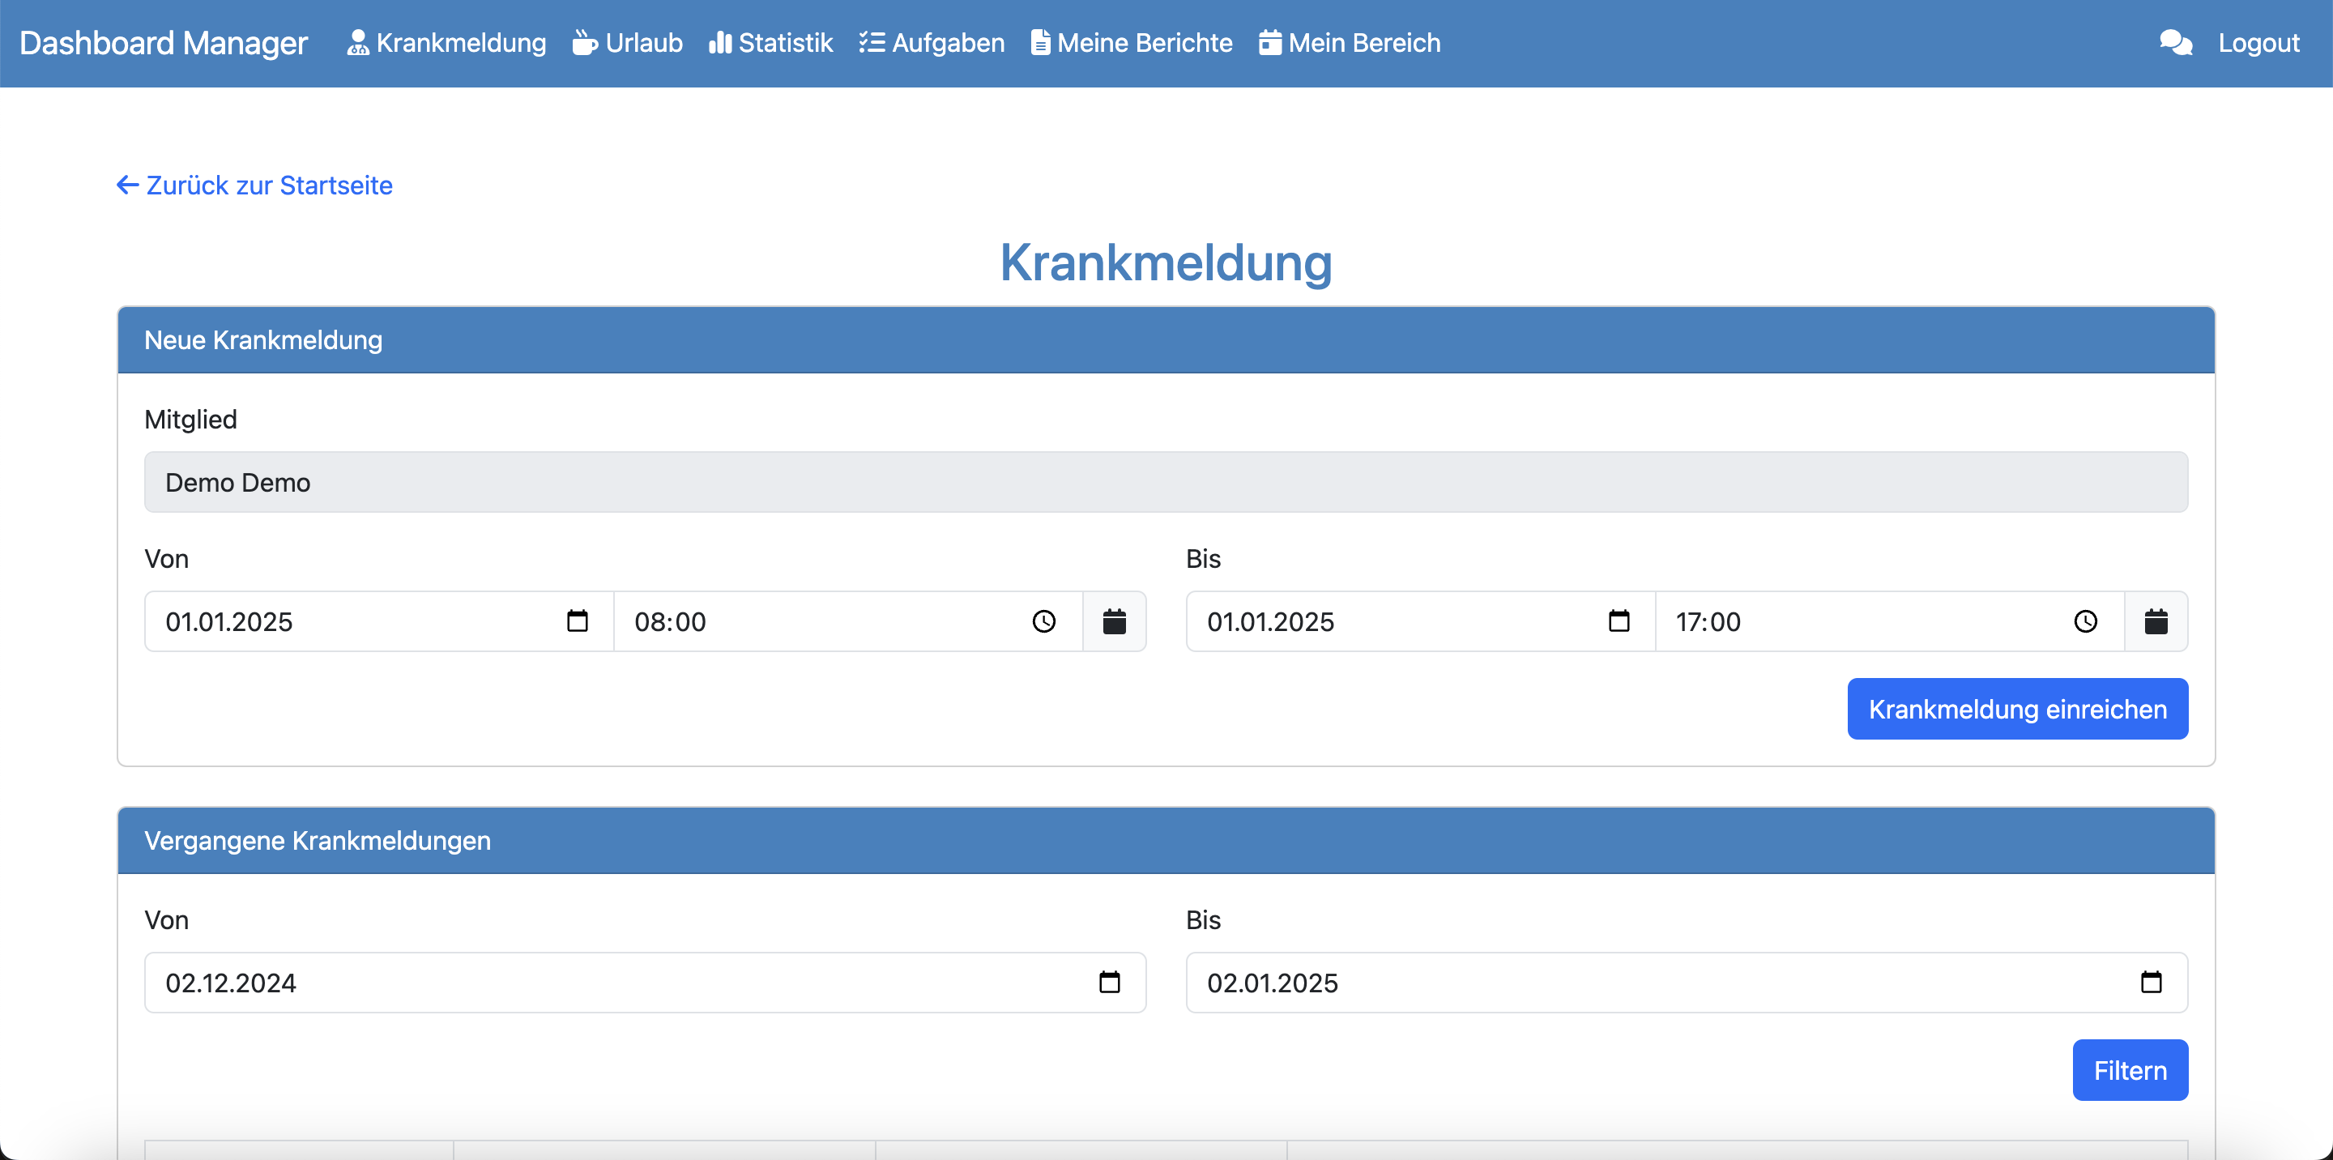This screenshot has width=2333, height=1160.
Task: Navigate to Mein Bereich
Action: tap(1350, 43)
